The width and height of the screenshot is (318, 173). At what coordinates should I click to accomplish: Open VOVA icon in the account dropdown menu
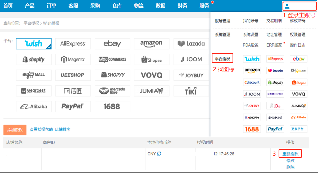[x=298, y=94]
